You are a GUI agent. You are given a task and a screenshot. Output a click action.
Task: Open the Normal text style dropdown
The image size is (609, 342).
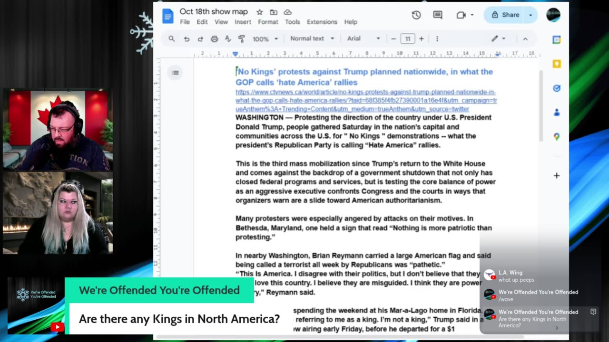pos(312,38)
